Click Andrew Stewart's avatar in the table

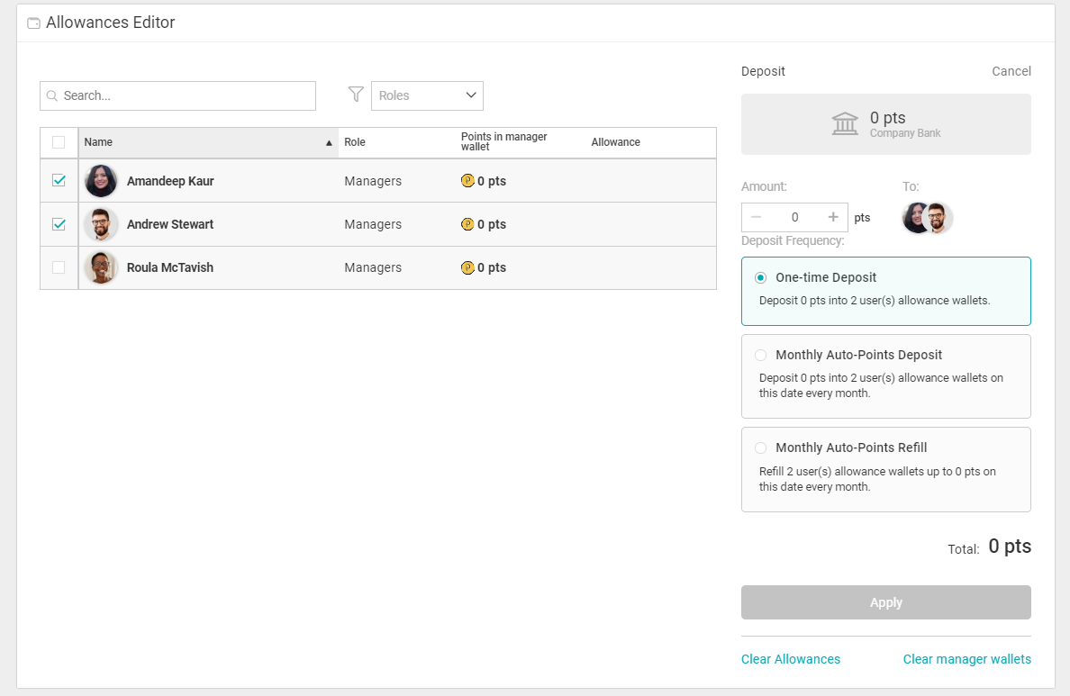tap(101, 224)
